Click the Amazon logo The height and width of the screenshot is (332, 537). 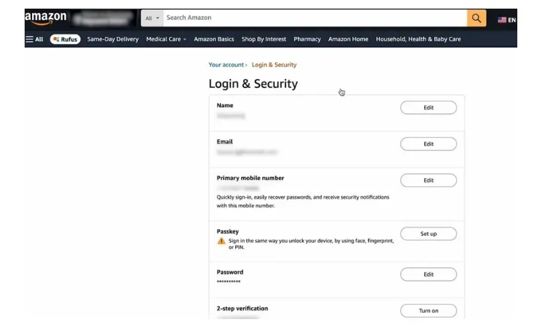click(46, 18)
